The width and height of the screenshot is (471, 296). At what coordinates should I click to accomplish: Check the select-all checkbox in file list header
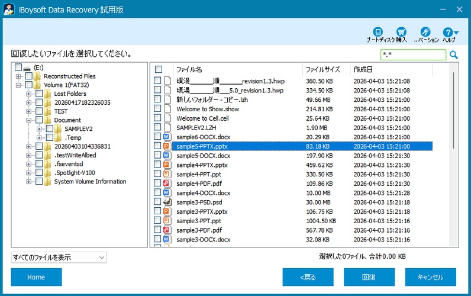click(159, 69)
